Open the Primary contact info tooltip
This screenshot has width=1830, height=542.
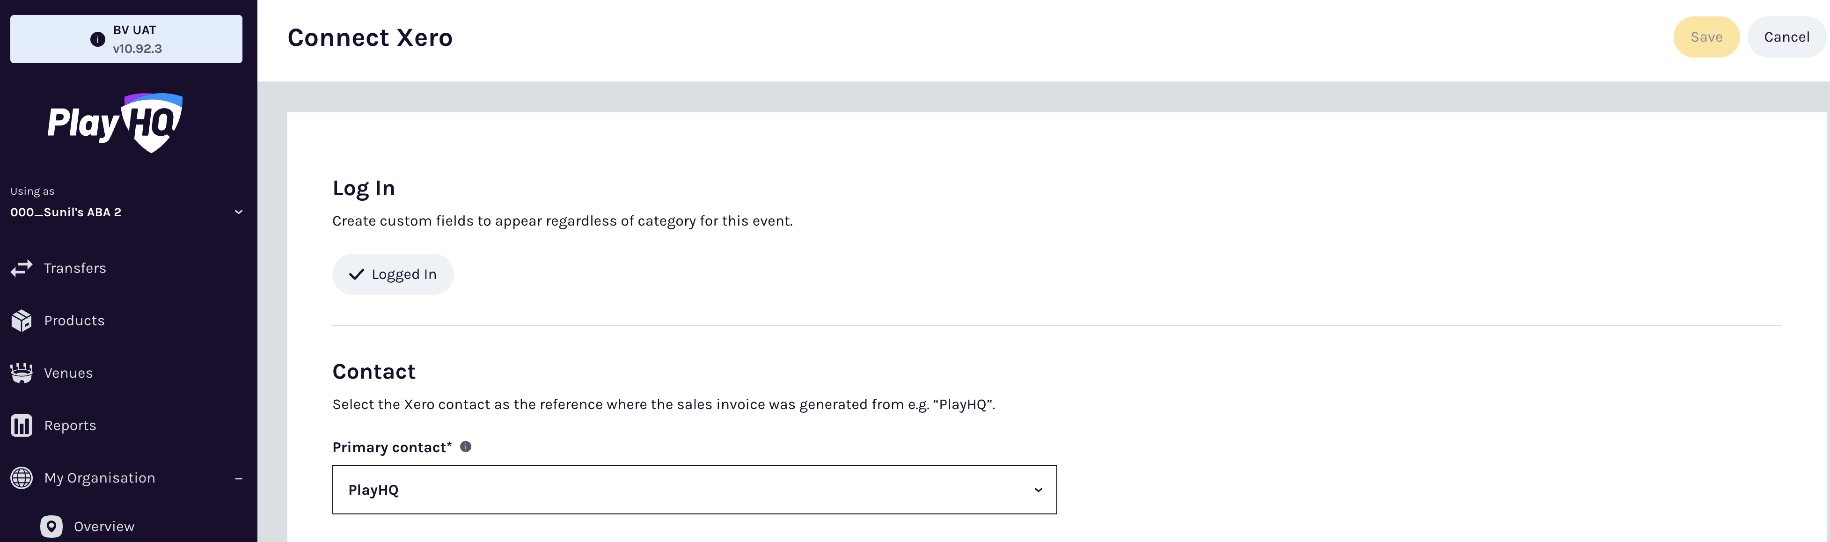(x=466, y=447)
